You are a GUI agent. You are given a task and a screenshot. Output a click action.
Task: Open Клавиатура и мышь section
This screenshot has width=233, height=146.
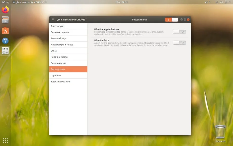coord(68,45)
